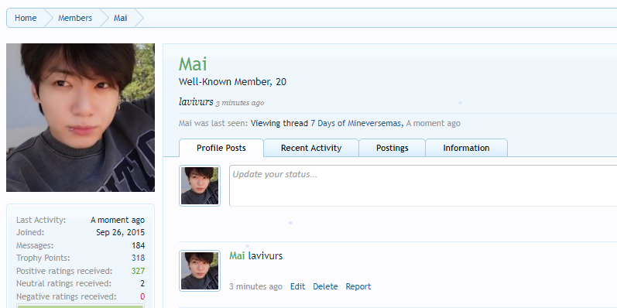Image resolution: width=617 pixels, height=308 pixels.
Task: Show the Information tab
Action: coord(466,148)
